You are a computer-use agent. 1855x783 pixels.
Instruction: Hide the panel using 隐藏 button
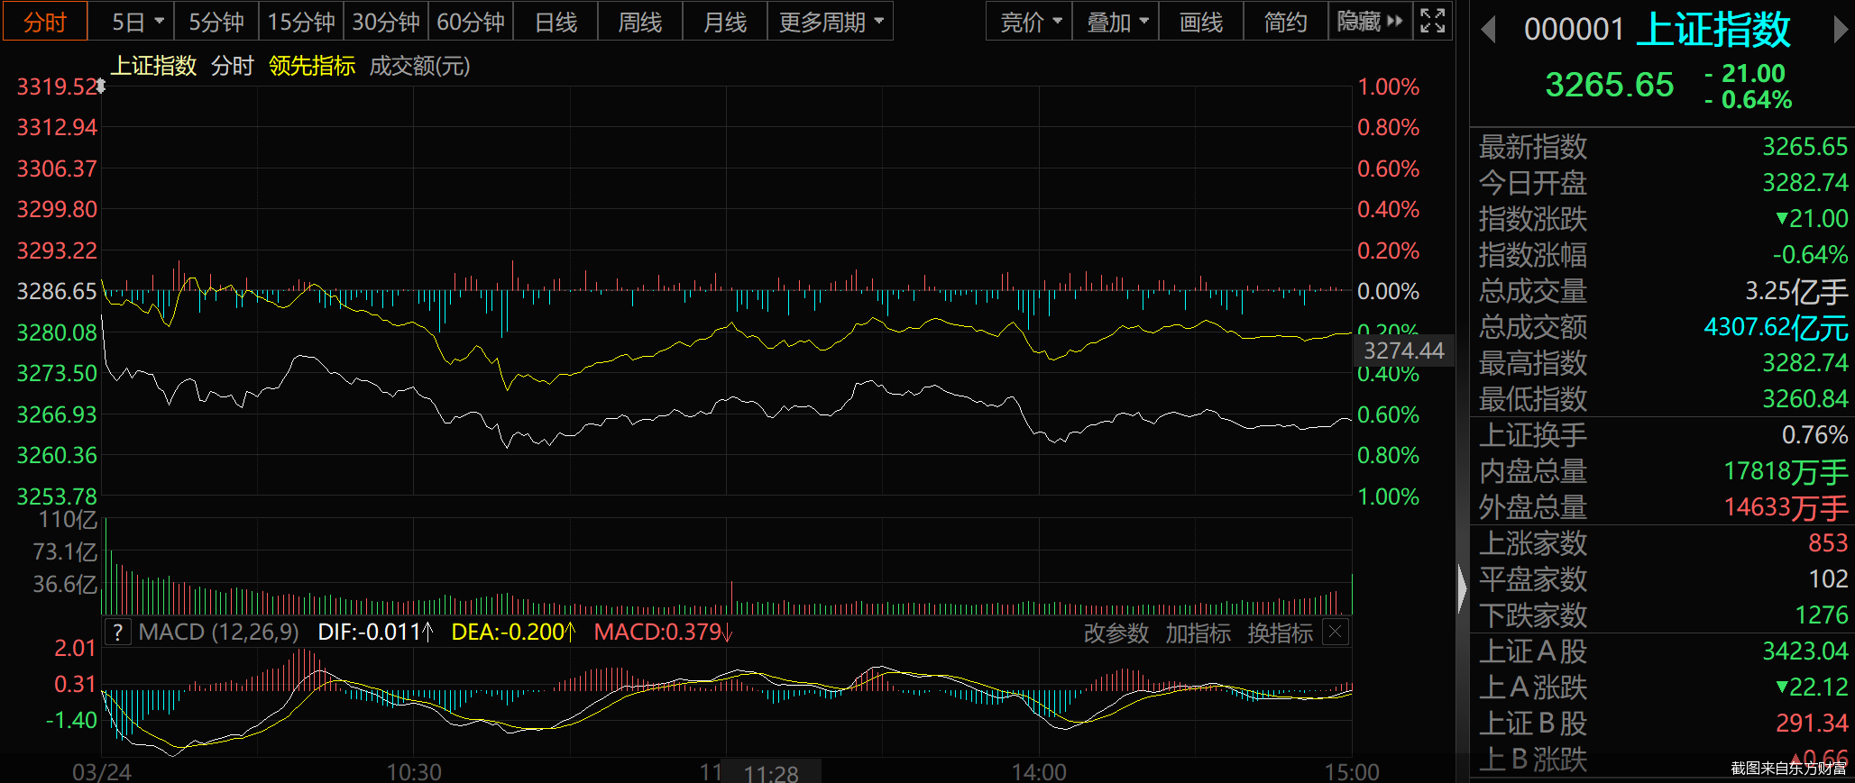tap(1369, 21)
